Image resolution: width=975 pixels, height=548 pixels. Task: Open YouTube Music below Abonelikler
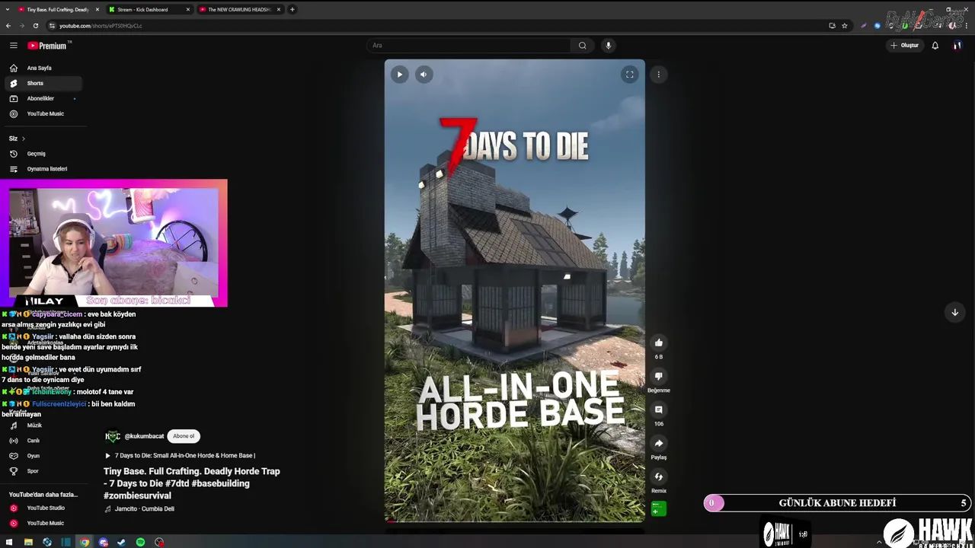[x=43, y=113]
